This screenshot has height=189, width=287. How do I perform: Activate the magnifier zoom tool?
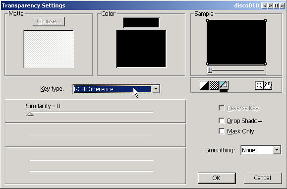259,85
